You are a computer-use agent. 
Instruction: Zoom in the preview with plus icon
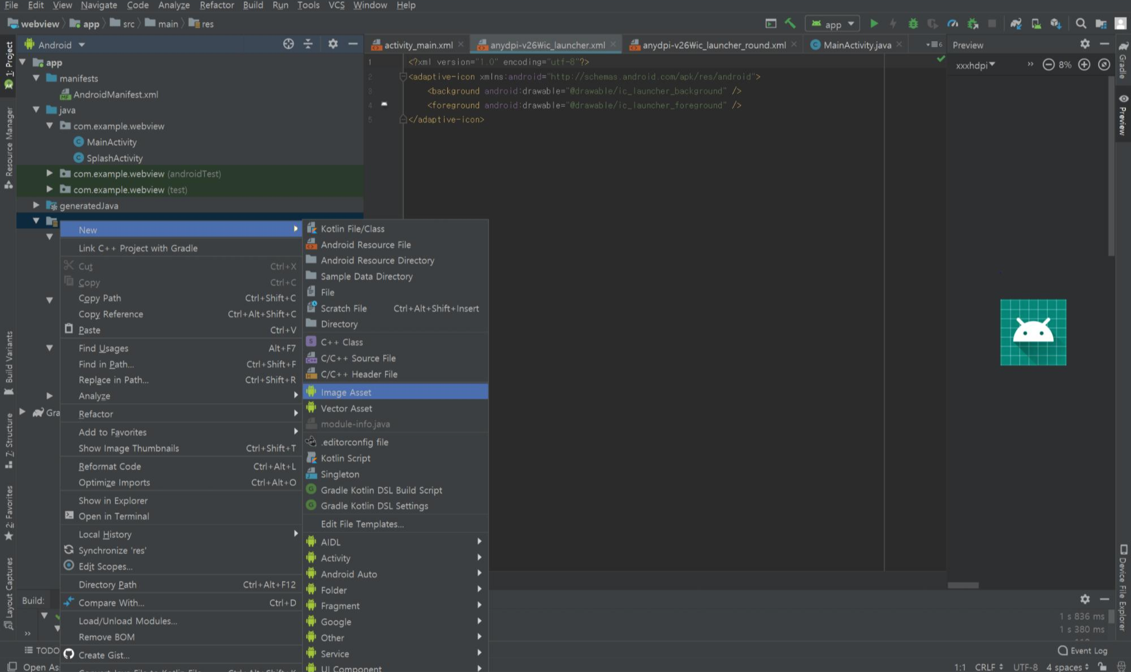[x=1084, y=64]
